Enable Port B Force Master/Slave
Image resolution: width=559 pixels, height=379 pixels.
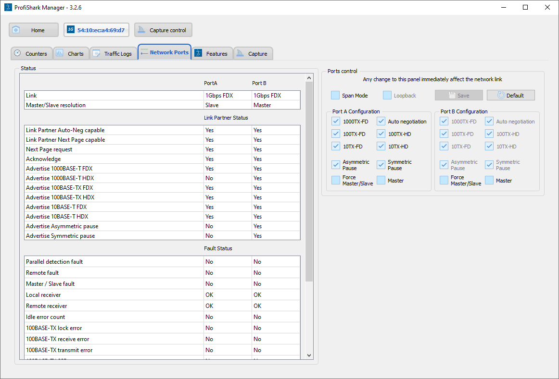tap(444, 180)
